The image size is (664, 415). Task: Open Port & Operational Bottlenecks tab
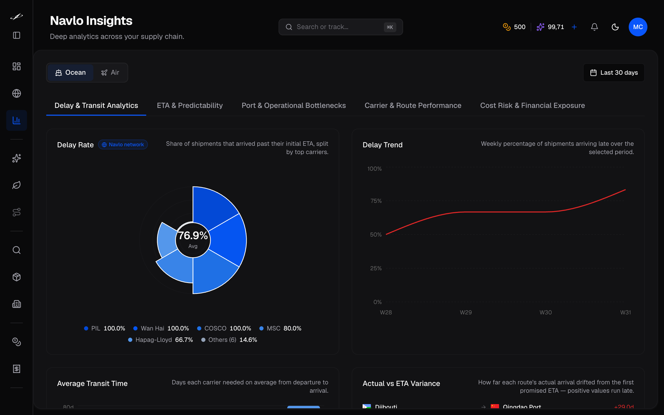(294, 105)
